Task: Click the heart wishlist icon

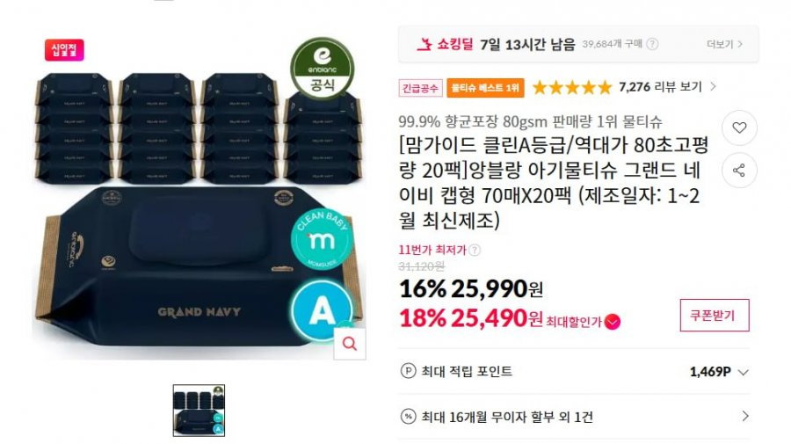Action: tap(739, 127)
